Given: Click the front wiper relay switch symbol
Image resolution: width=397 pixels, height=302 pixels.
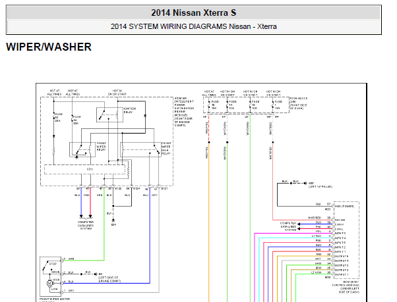Looking at the screenshot, I should click(x=79, y=149).
